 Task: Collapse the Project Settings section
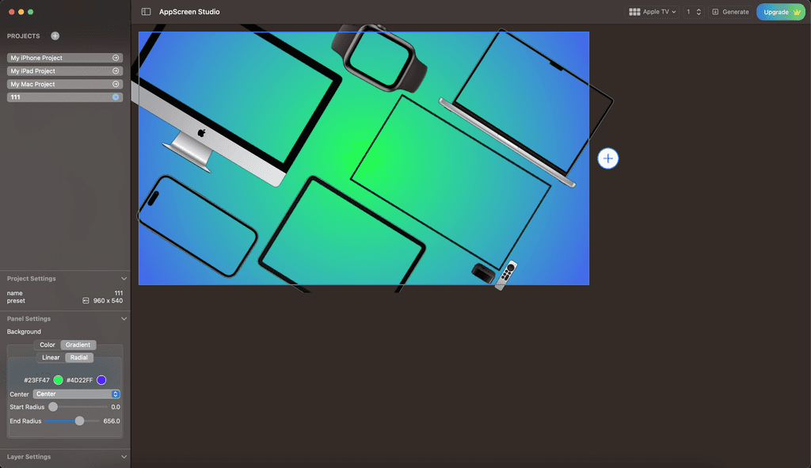pos(124,278)
